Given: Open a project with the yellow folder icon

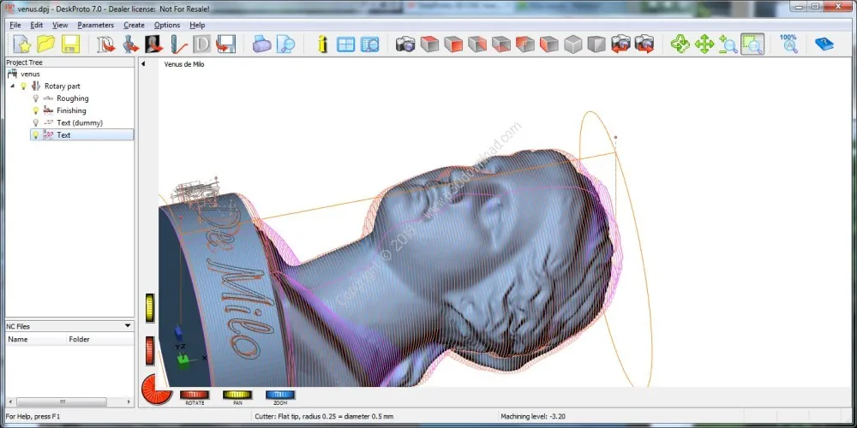Looking at the screenshot, I should [46, 45].
